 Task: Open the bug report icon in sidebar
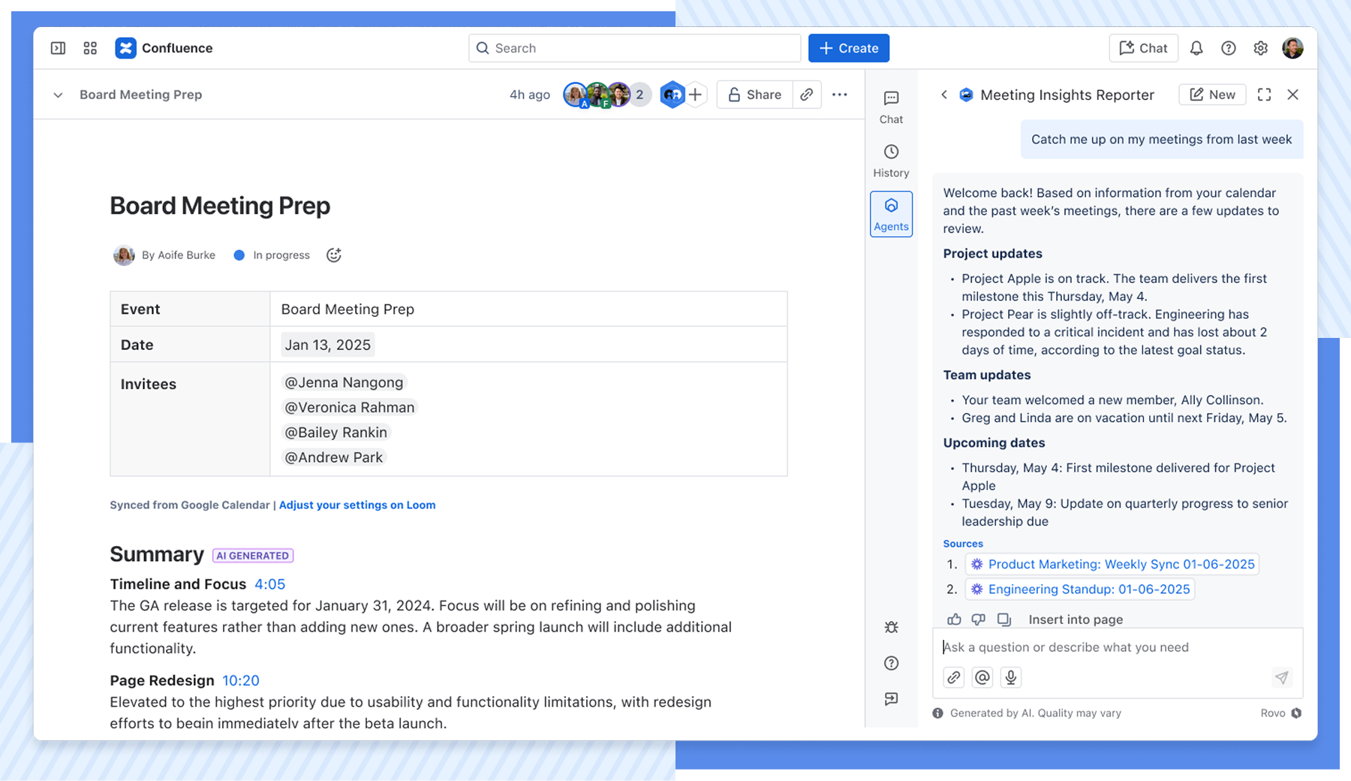point(891,627)
